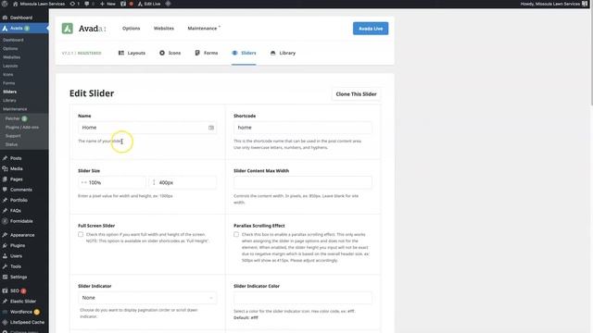Click New in the admin bar
Screen dimensions: 593x333
107,4
